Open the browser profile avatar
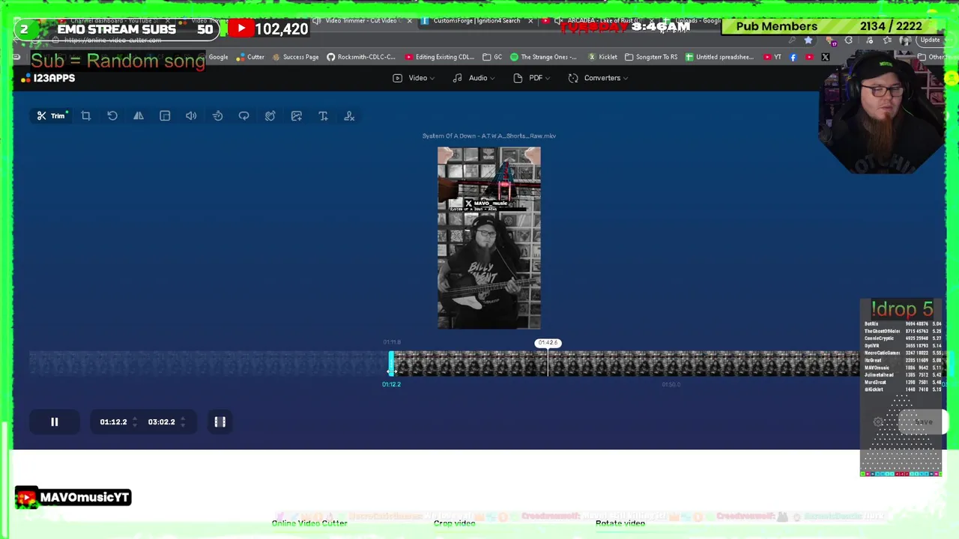959x539 pixels. point(904,40)
